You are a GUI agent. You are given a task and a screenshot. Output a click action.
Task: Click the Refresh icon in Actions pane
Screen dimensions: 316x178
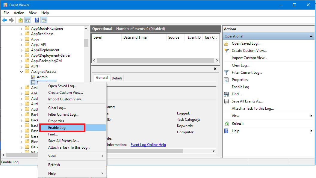pos(226,123)
